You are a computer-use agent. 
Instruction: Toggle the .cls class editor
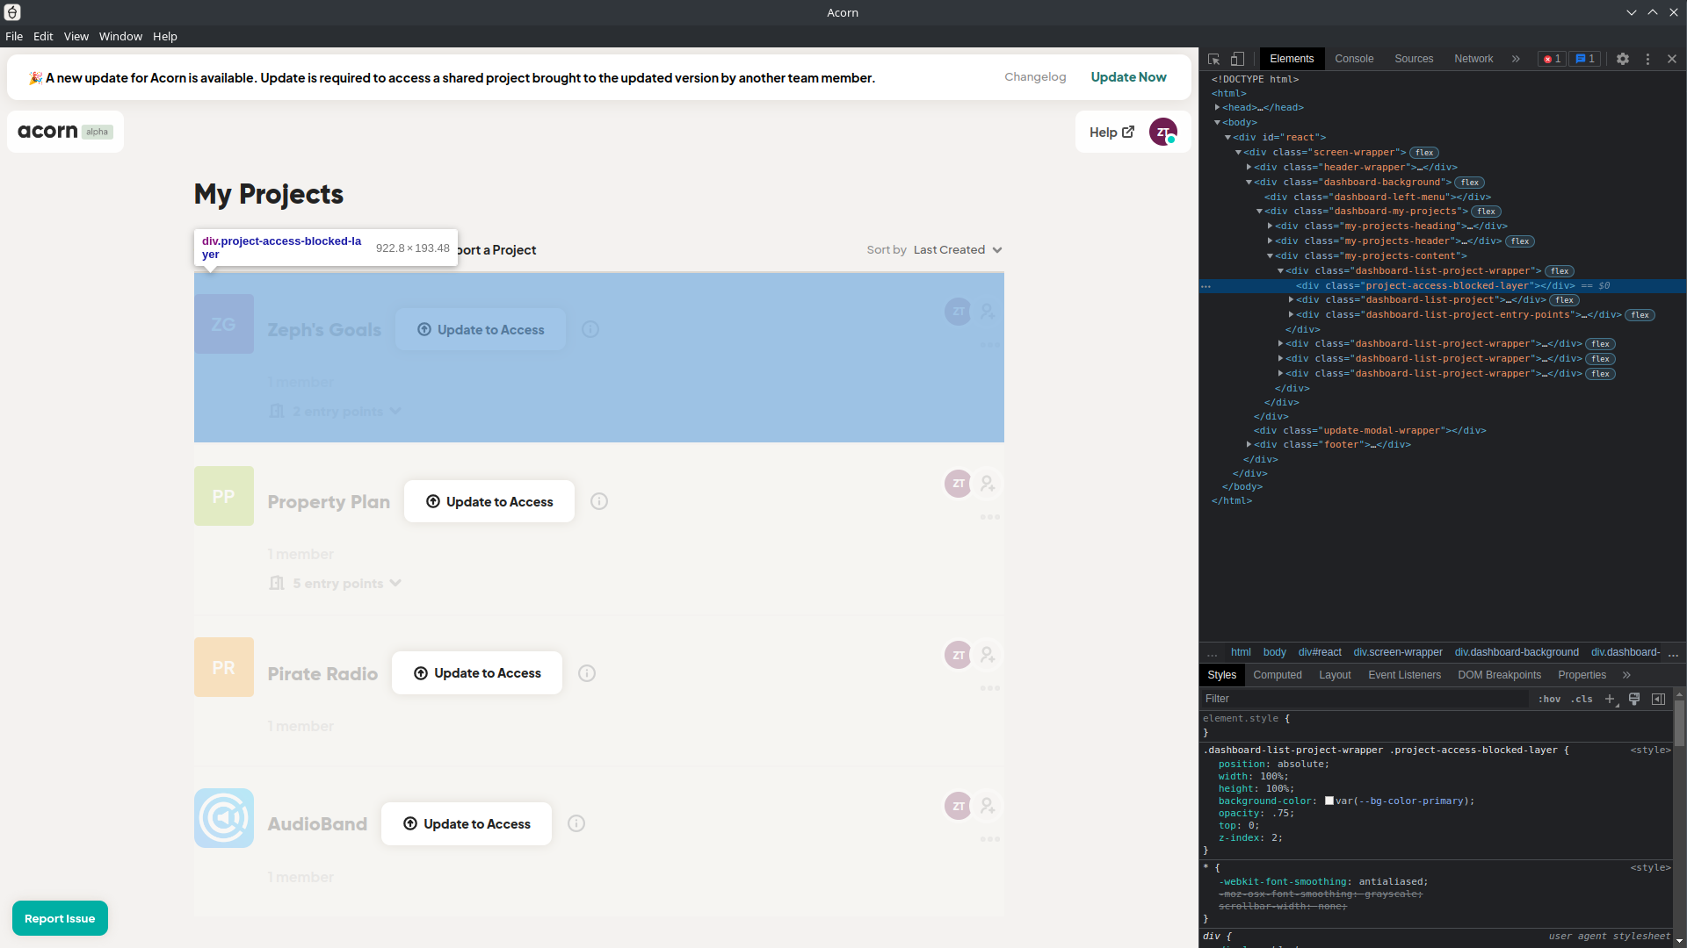(1581, 699)
